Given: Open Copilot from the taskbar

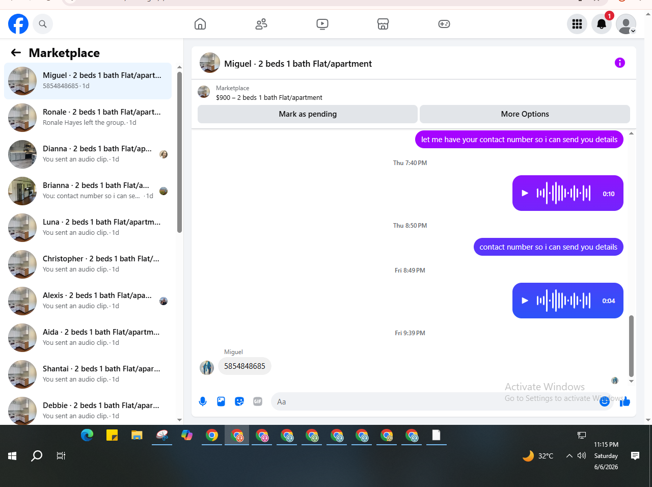Looking at the screenshot, I should coord(187,435).
